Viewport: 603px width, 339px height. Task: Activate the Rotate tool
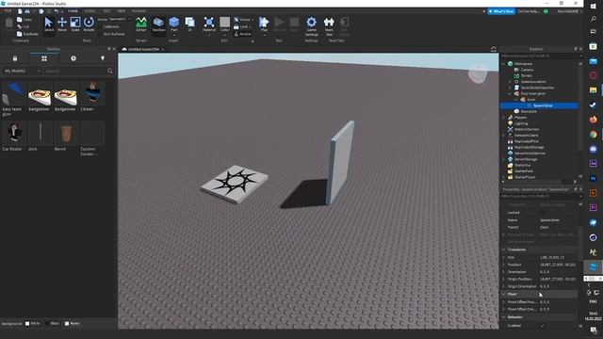[x=89, y=24]
